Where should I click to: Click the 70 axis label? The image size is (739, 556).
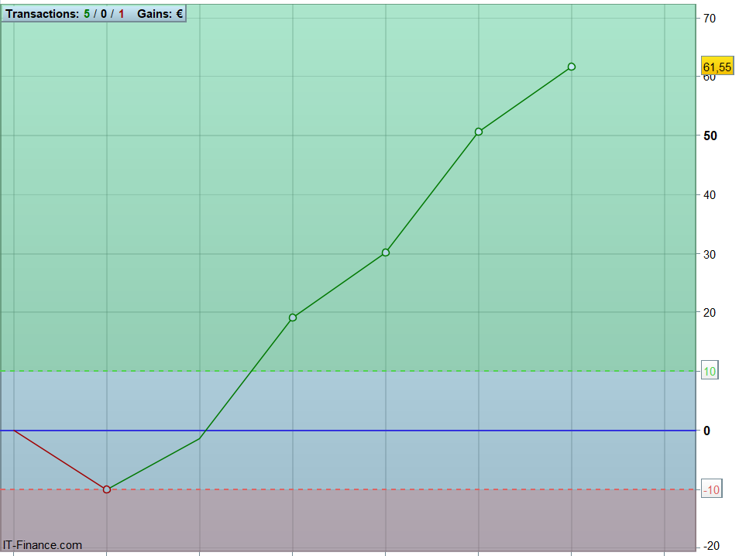710,19
